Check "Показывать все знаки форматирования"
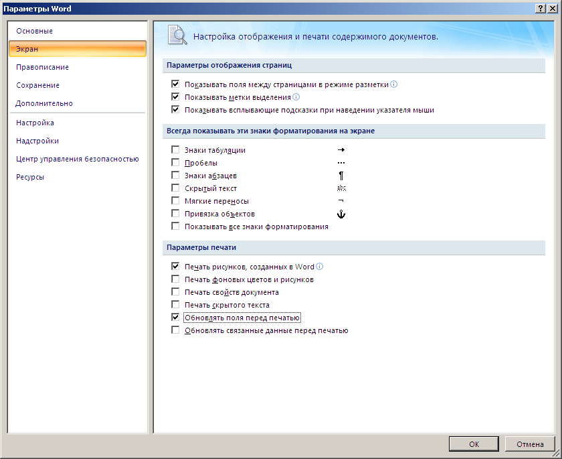Image resolution: width=562 pixels, height=459 pixels. [x=175, y=226]
